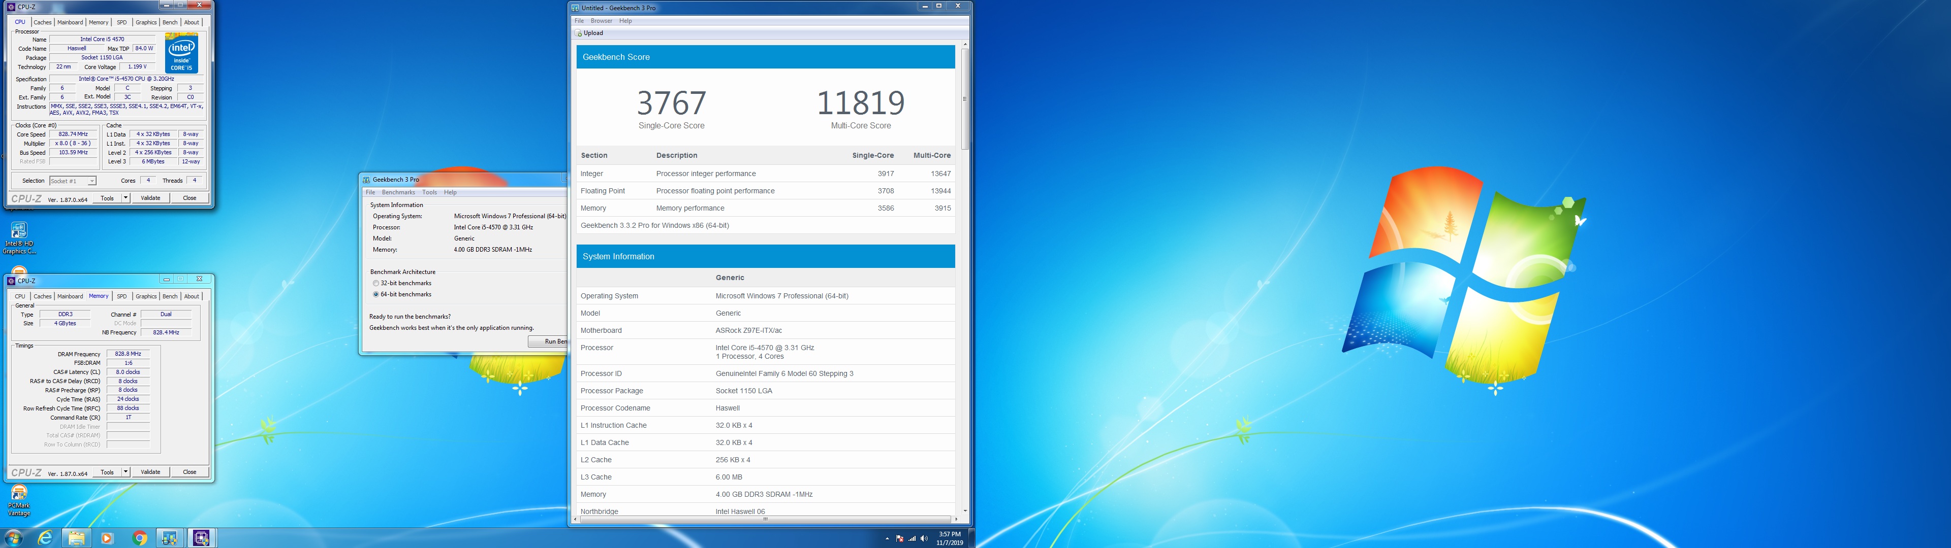Switch to Caches tab in top CPU-Z window
This screenshot has width=1951, height=548.
pos(42,23)
